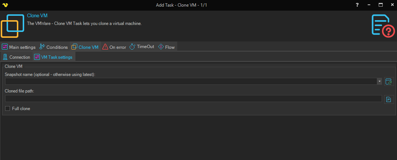Select the Flow tab
The image size is (397, 160).
click(167, 47)
